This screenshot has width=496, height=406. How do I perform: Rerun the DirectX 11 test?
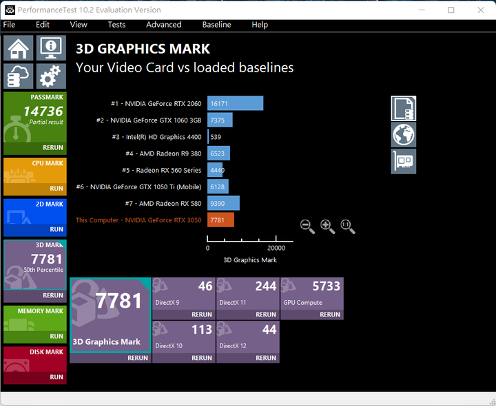[248, 314]
